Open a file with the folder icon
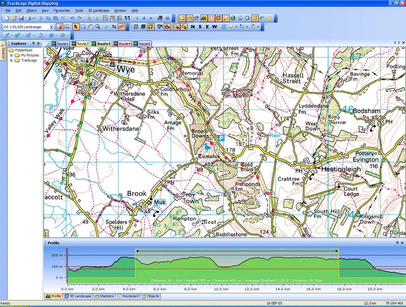 click(x=14, y=18)
